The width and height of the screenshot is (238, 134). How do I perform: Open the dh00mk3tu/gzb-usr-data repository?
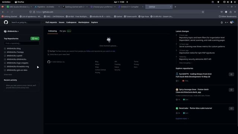pos(17,70)
